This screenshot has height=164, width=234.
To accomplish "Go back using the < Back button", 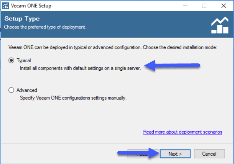I will pos(143,154).
